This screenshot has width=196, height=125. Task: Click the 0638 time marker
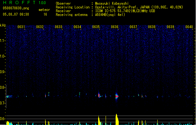click(152, 27)
